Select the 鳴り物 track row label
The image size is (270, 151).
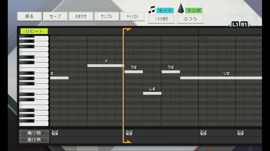(x=34, y=133)
